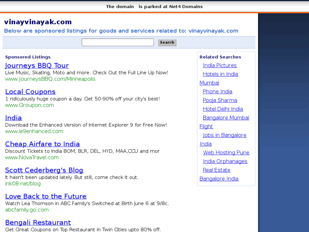Select Bangalore Mumbai related search
Image resolution: width=309 pixels, height=232 pixels.
coord(226,117)
